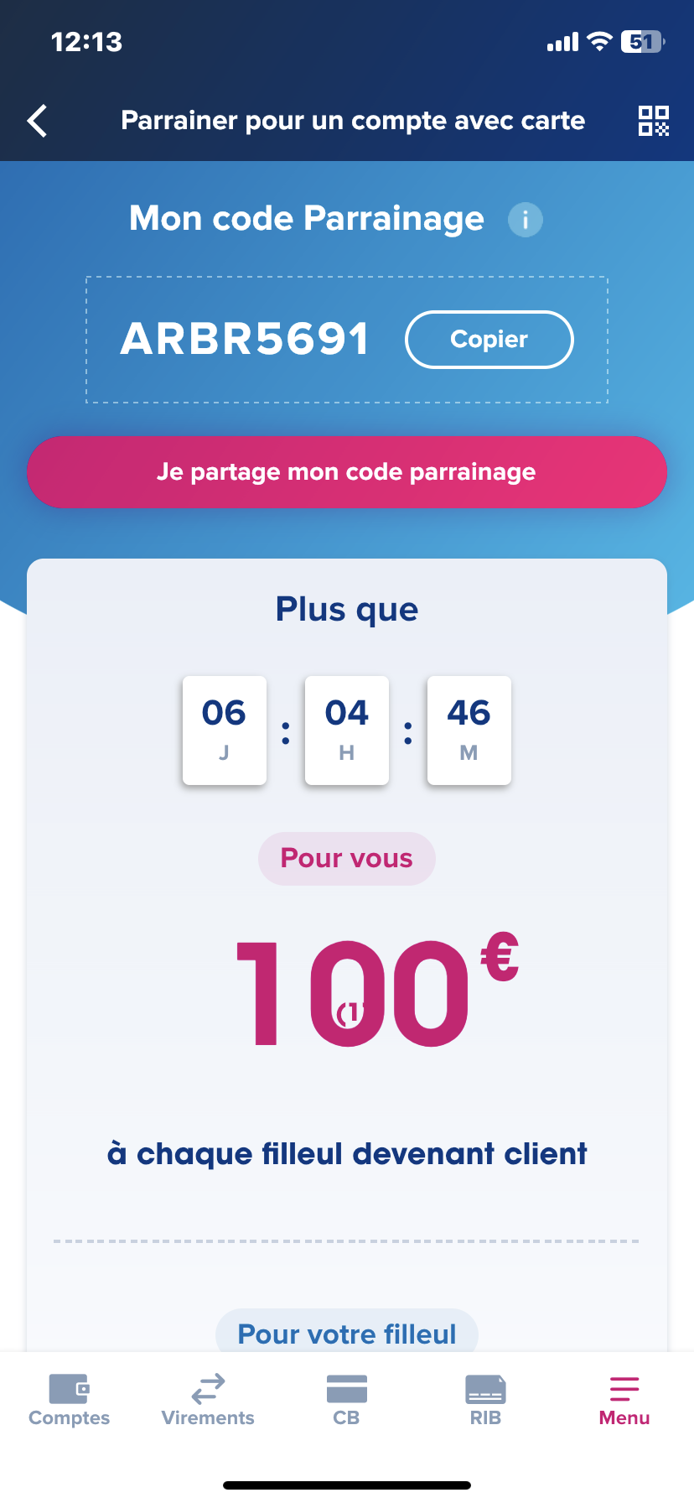Tap the days countdown box showing 06
This screenshot has height=1503, width=694.
coord(225,731)
